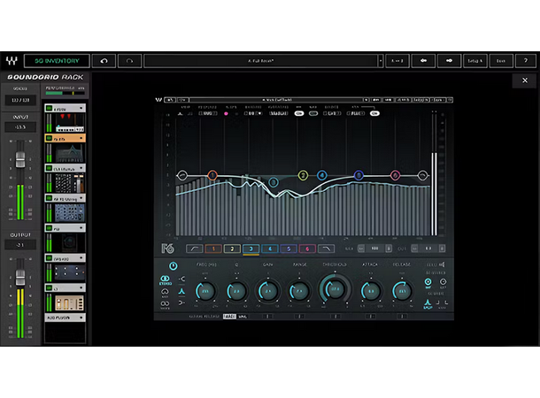The width and height of the screenshot is (540, 398).
Task: Go to the previous rack preset arrow
Action: 424,61
